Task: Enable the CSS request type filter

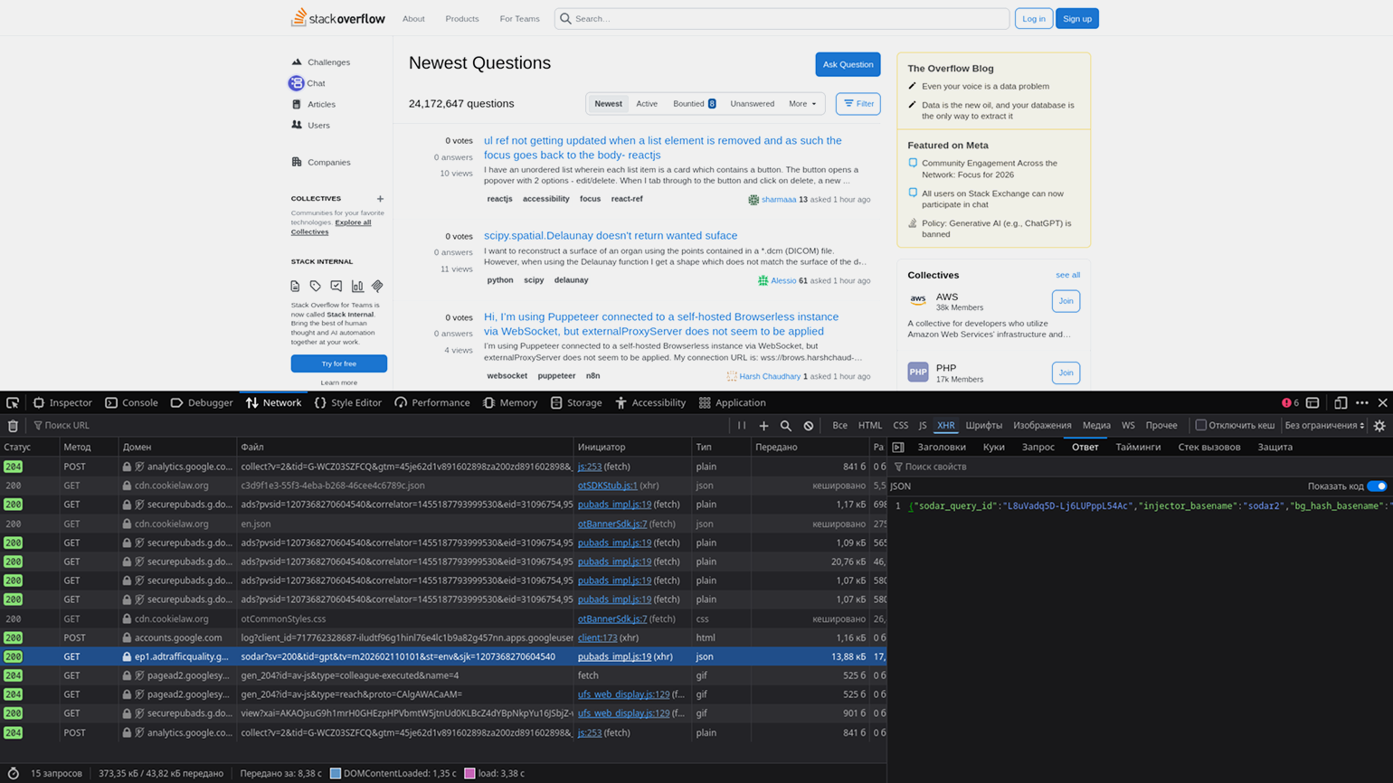Action: pyautogui.click(x=900, y=426)
